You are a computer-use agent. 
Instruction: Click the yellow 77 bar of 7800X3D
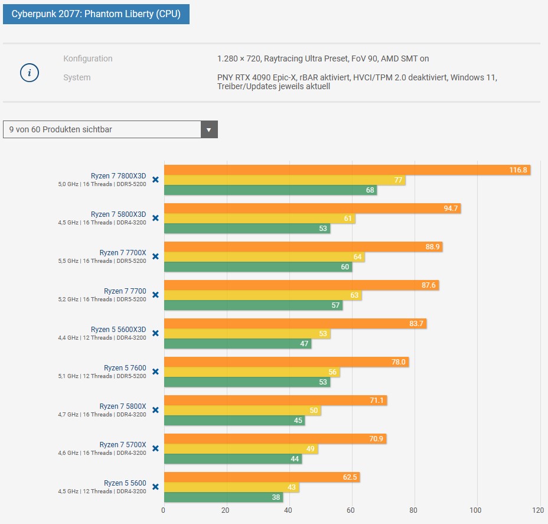click(x=285, y=180)
